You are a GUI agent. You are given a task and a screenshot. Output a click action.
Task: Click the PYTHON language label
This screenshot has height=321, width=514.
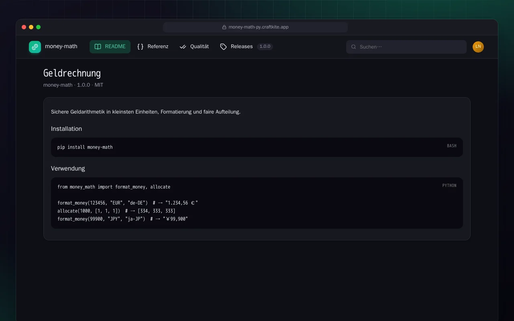[x=449, y=186]
